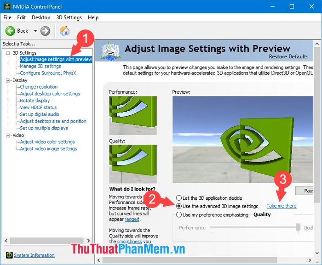
Task: Collapse the Video tree node
Action: [8, 135]
